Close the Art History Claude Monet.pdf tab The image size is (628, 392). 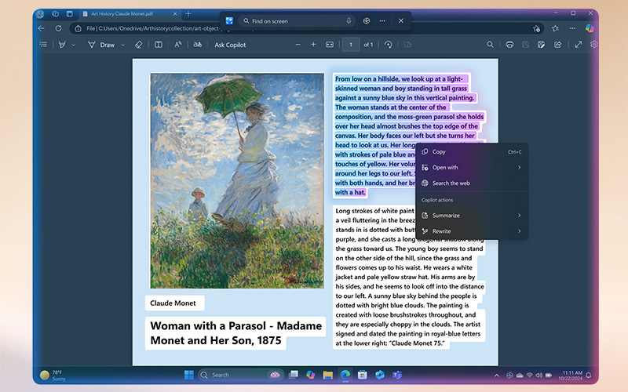pyautogui.click(x=175, y=13)
